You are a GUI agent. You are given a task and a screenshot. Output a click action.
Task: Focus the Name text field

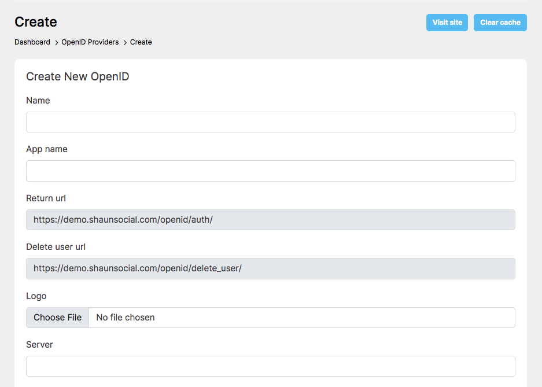tap(271, 122)
